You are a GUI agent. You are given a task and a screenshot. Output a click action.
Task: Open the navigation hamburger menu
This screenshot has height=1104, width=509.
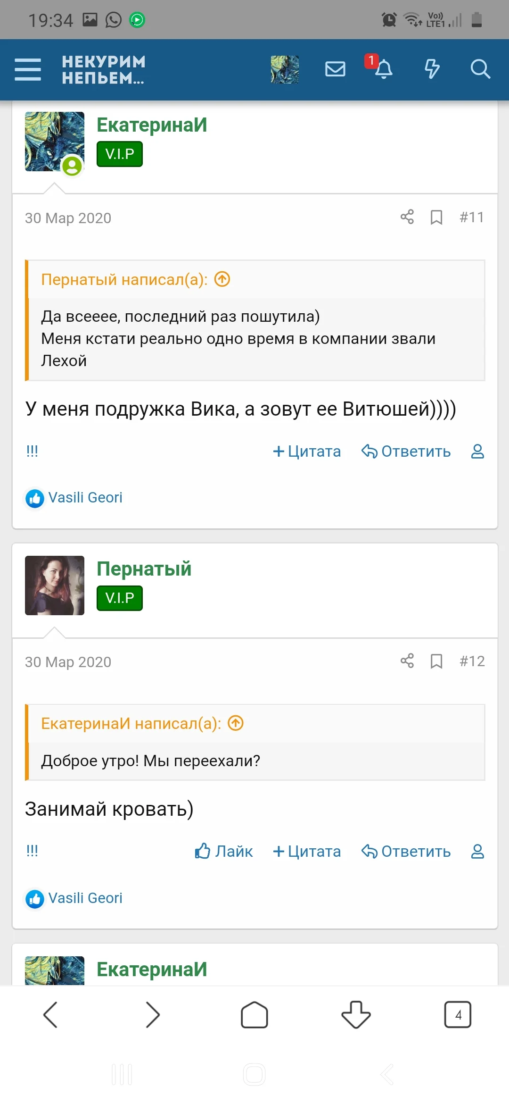click(x=27, y=69)
